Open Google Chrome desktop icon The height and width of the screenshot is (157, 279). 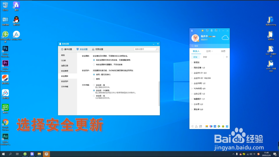[x=5, y=125]
